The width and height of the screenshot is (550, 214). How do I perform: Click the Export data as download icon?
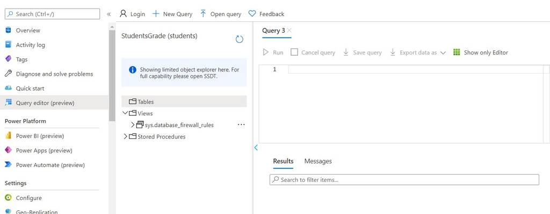(393, 52)
